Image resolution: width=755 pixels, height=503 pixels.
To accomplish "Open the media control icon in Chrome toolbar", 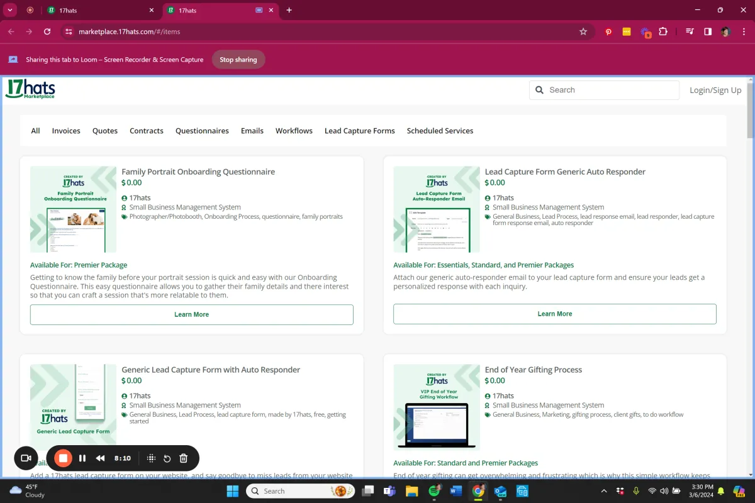I will (x=690, y=31).
